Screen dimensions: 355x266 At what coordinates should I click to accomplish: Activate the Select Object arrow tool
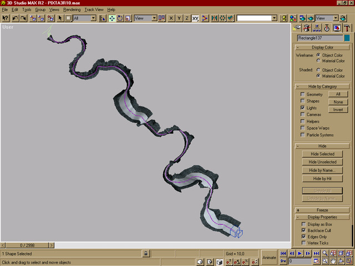tap(60, 18)
